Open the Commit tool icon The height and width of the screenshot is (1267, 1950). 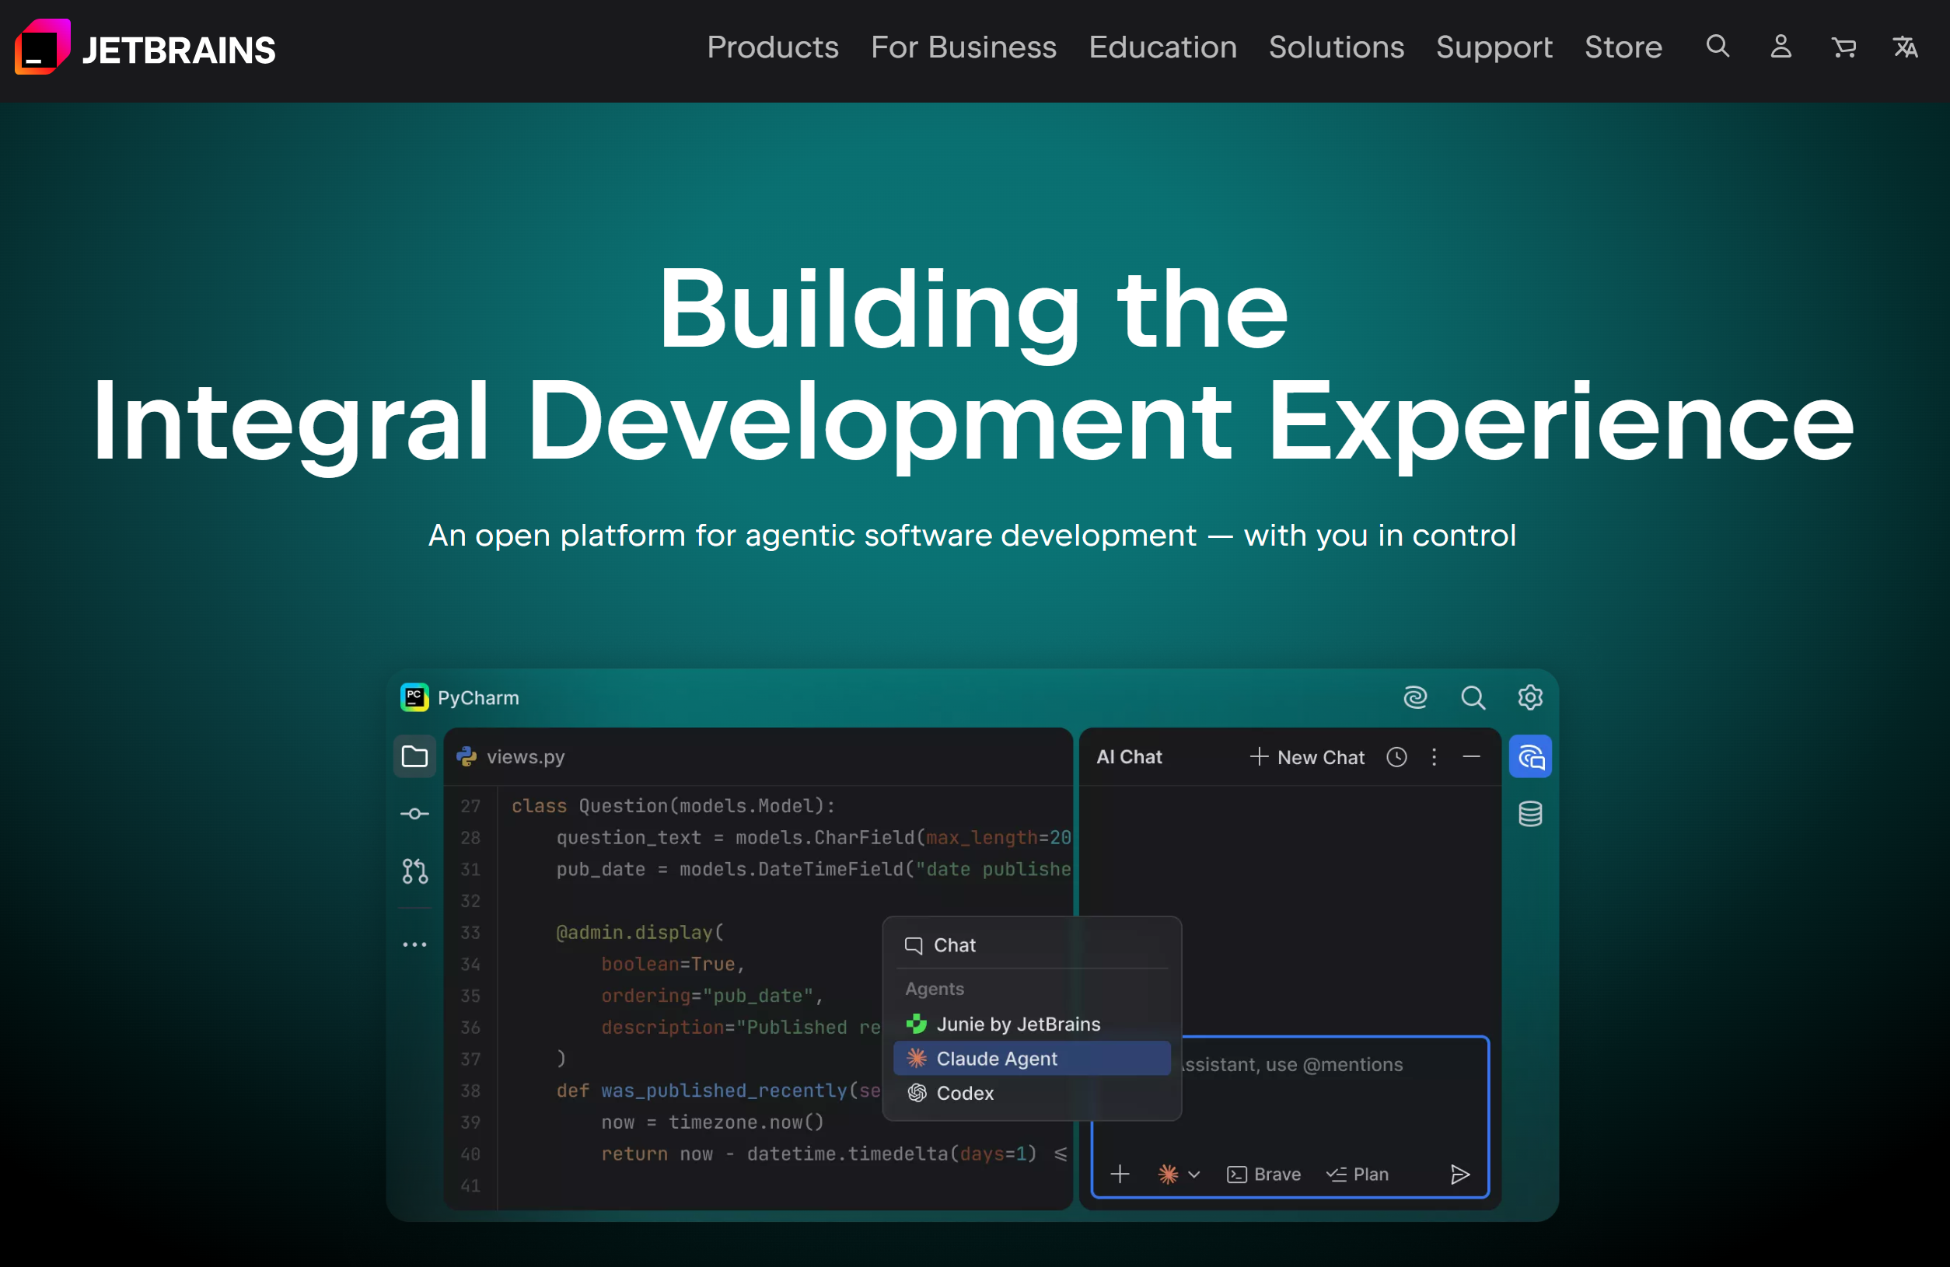(414, 813)
